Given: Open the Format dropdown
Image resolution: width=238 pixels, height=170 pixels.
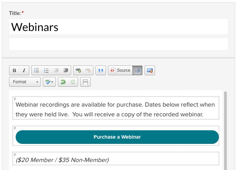Looking at the screenshot, I should (x=25, y=82).
